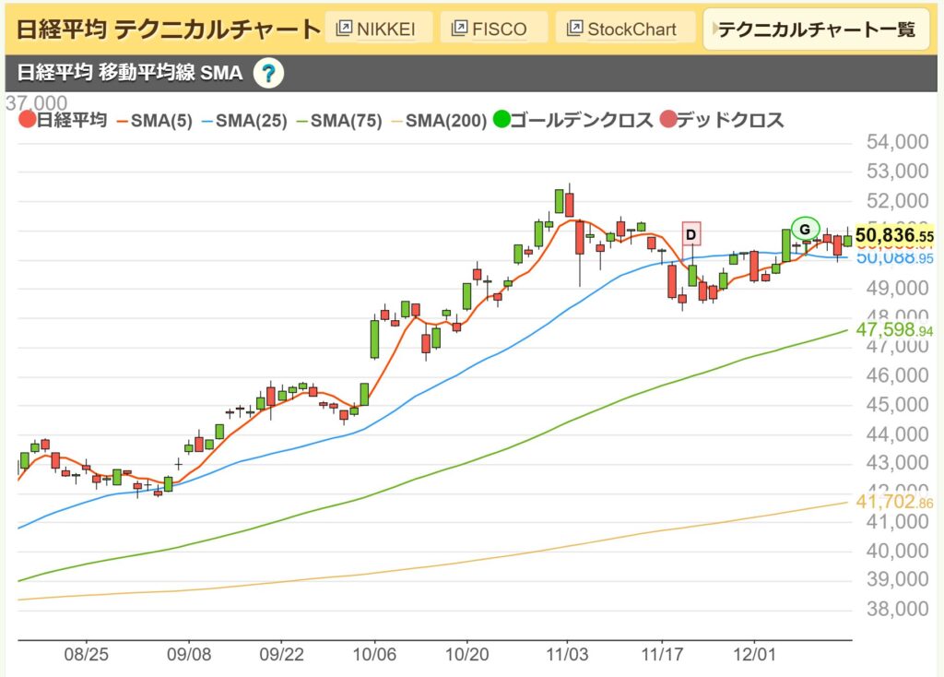This screenshot has width=944, height=677.
Task: Click the green ゴールデンクロス legend circle
Action: click(x=500, y=120)
